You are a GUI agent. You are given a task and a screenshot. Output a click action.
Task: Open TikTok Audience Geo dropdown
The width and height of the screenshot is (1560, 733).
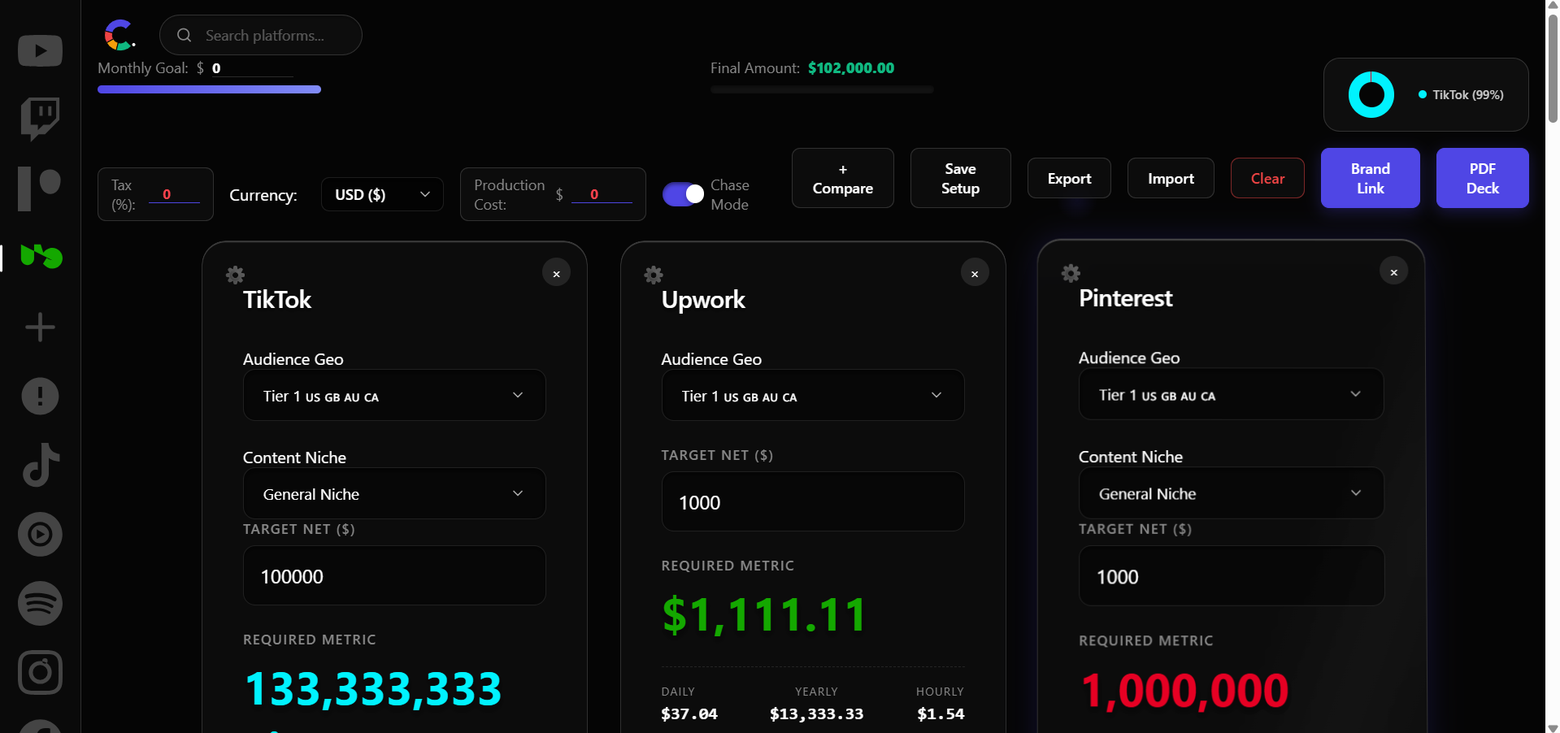pos(394,396)
